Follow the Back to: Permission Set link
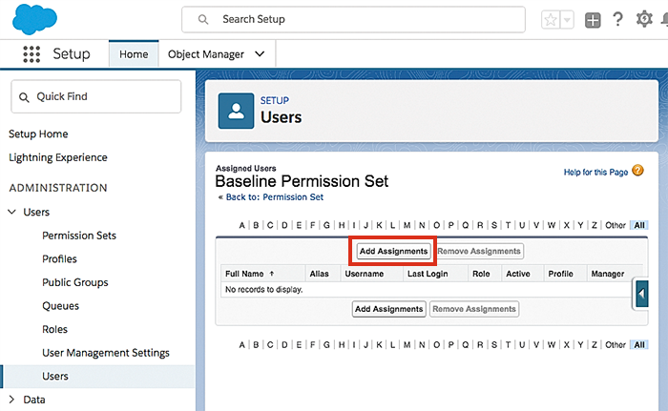Screen dimensions: 668x411 click(275, 197)
